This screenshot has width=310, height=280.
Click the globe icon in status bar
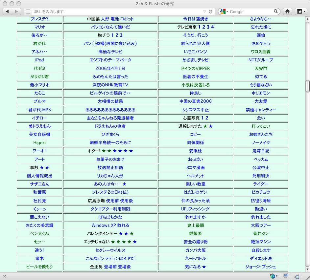tap(273, 276)
